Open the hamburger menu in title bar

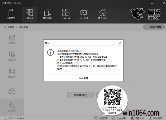152,3
